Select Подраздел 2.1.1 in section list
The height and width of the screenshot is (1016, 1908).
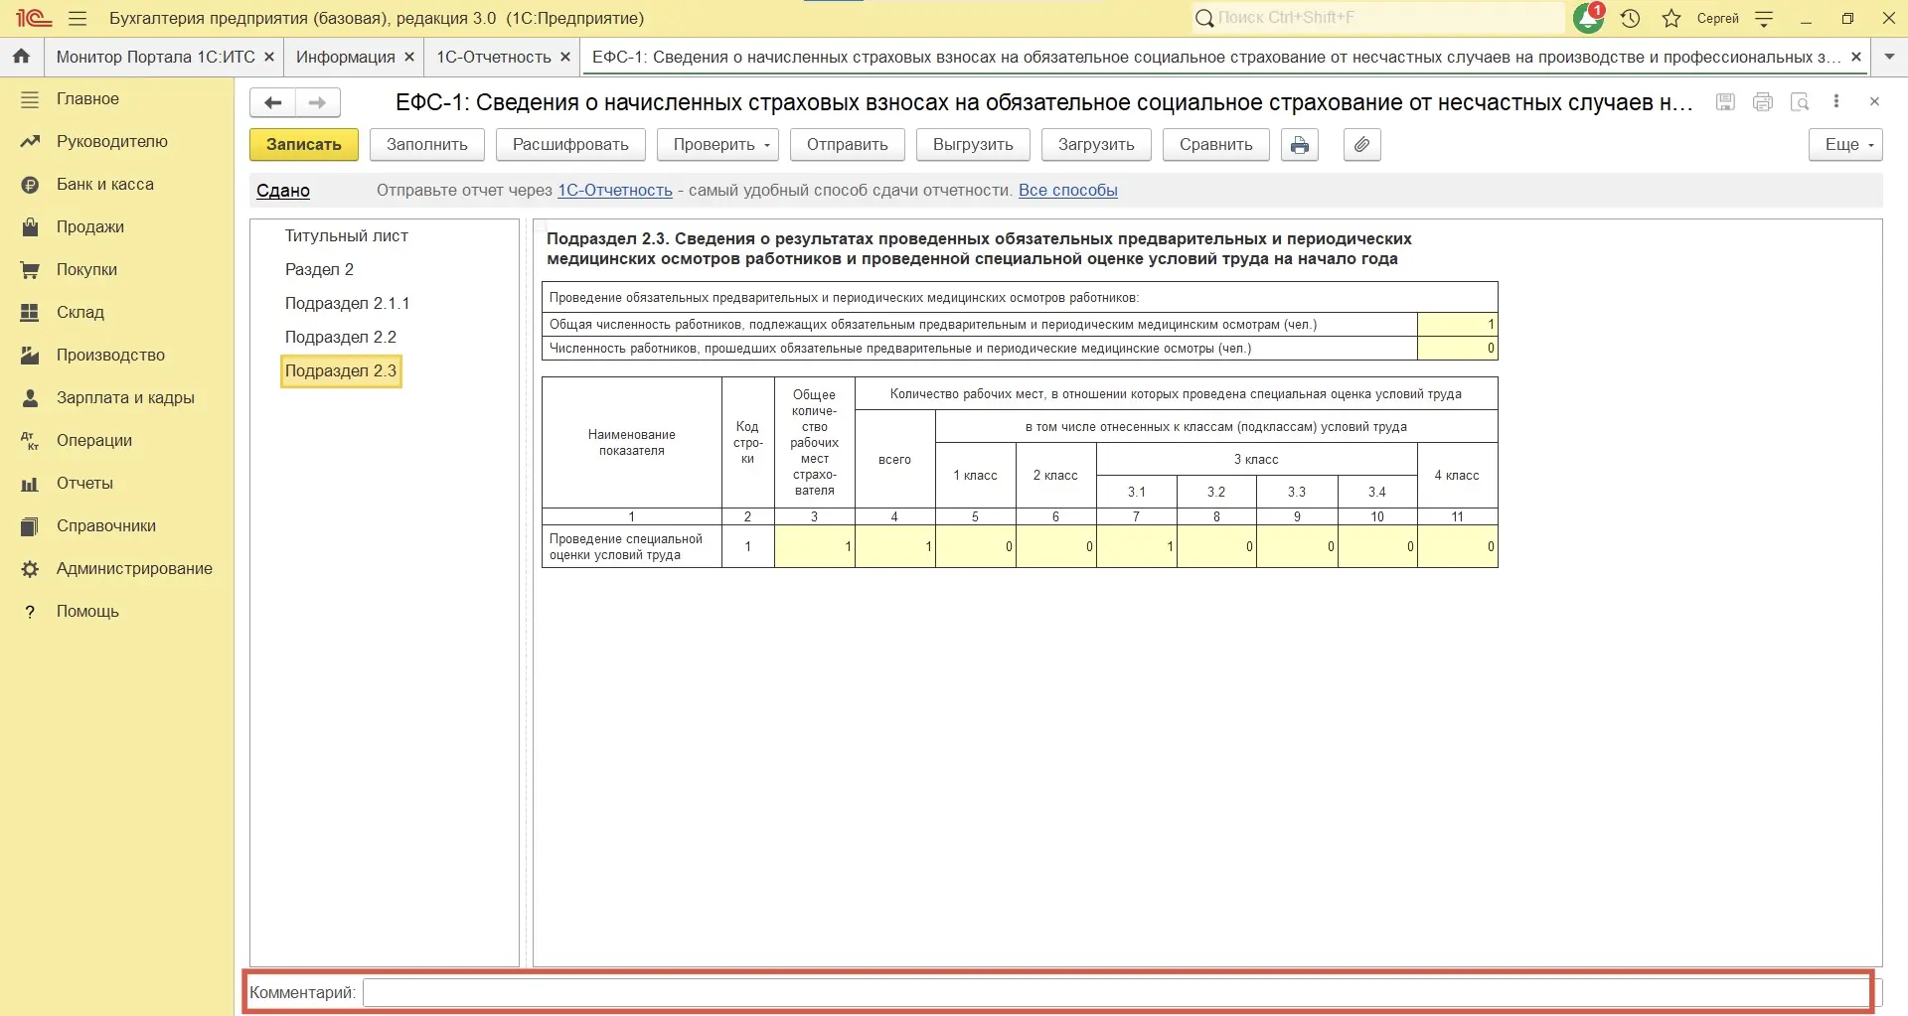tap(347, 304)
